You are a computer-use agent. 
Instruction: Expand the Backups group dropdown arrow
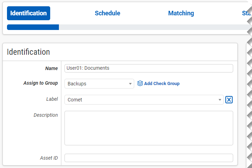[130, 84]
